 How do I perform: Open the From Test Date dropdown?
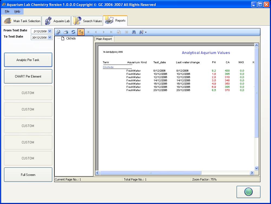tap(50, 31)
